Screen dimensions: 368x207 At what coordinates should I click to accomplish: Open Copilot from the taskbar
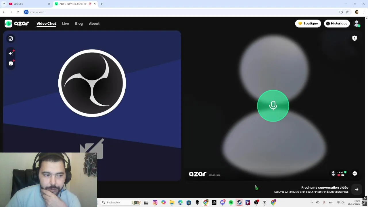pos(163,202)
